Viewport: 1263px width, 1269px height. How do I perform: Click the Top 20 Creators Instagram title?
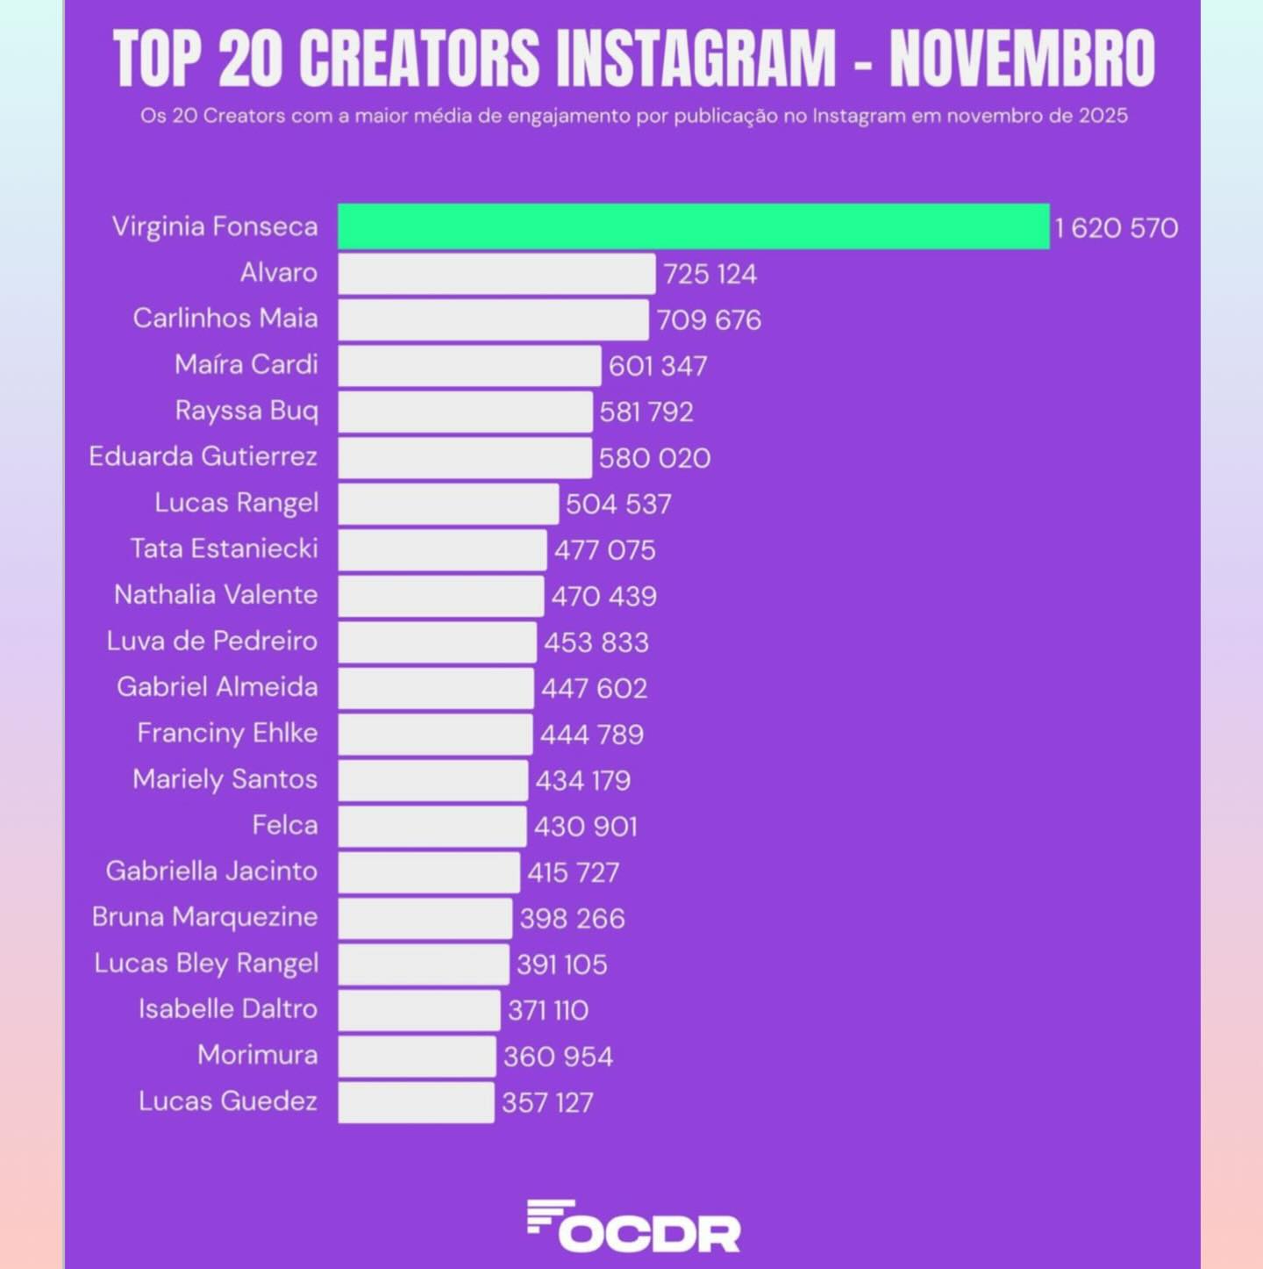point(633,58)
